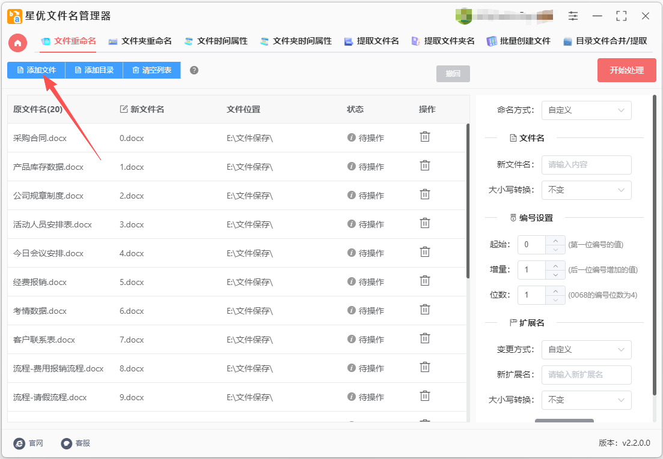Select file name 产品库存数据.docx
Image resolution: width=663 pixels, height=459 pixels.
coord(48,167)
